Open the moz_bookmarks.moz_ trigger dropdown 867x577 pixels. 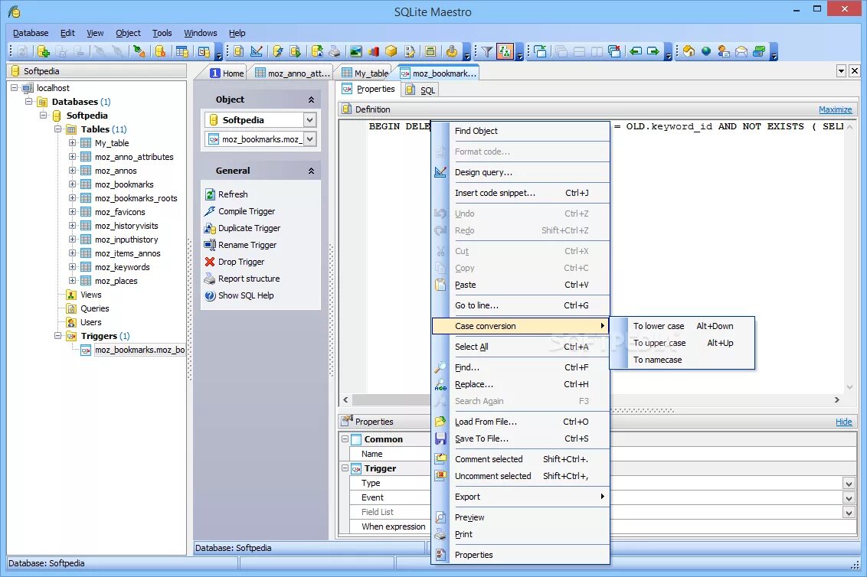pyautogui.click(x=310, y=139)
